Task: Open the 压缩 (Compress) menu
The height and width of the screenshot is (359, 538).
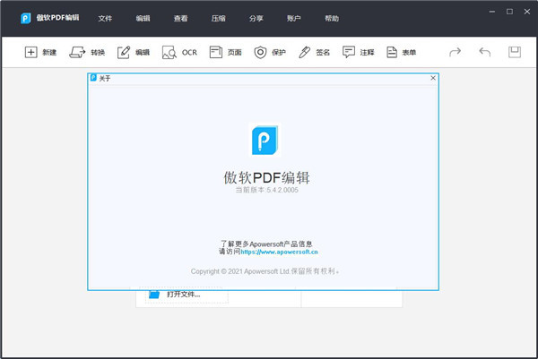Action: tap(218, 19)
